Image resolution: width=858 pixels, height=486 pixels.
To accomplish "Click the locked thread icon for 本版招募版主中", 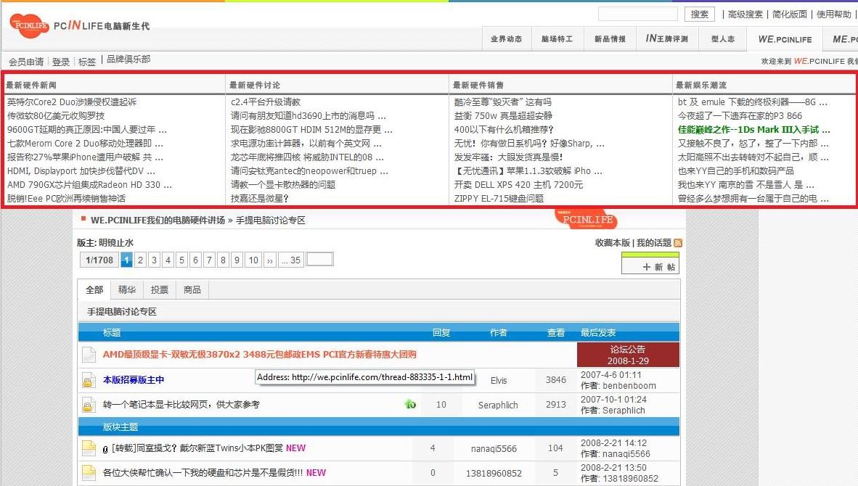I will (x=88, y=380).
